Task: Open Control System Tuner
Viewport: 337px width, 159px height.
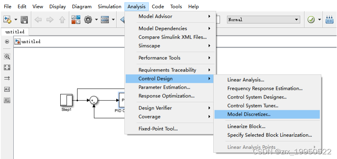Action: [267, 105]
